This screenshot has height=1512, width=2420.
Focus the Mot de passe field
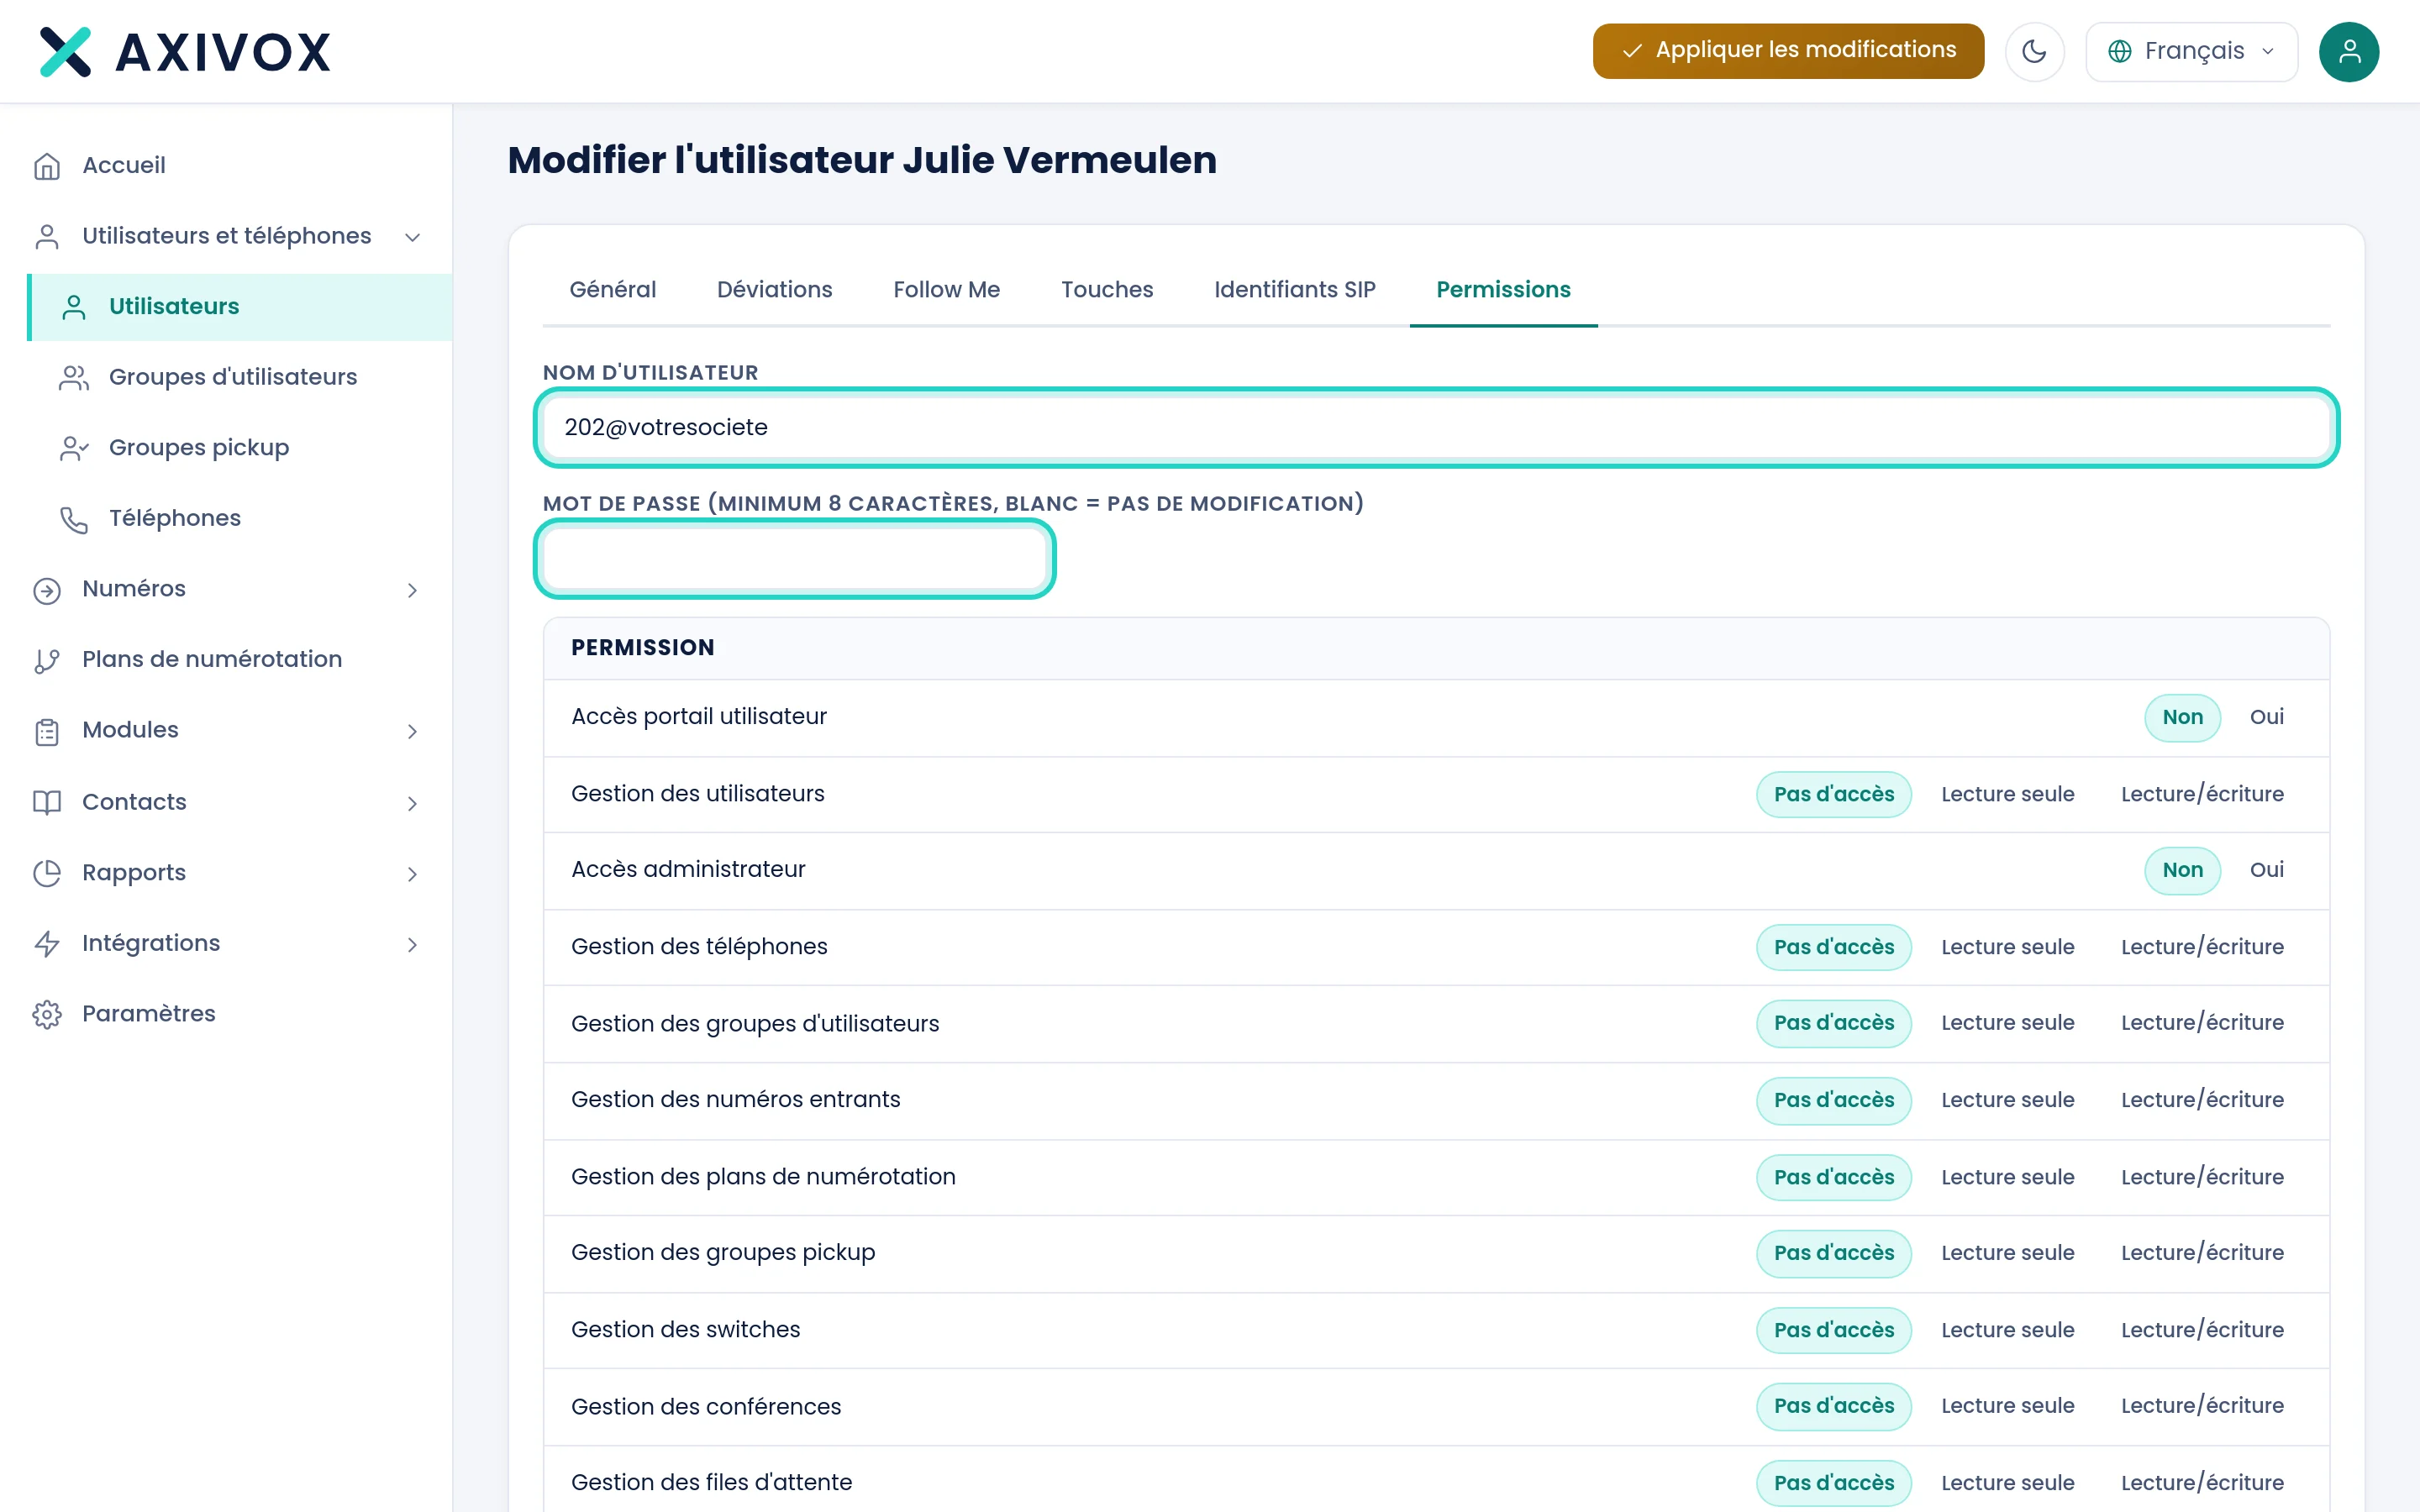794,559
